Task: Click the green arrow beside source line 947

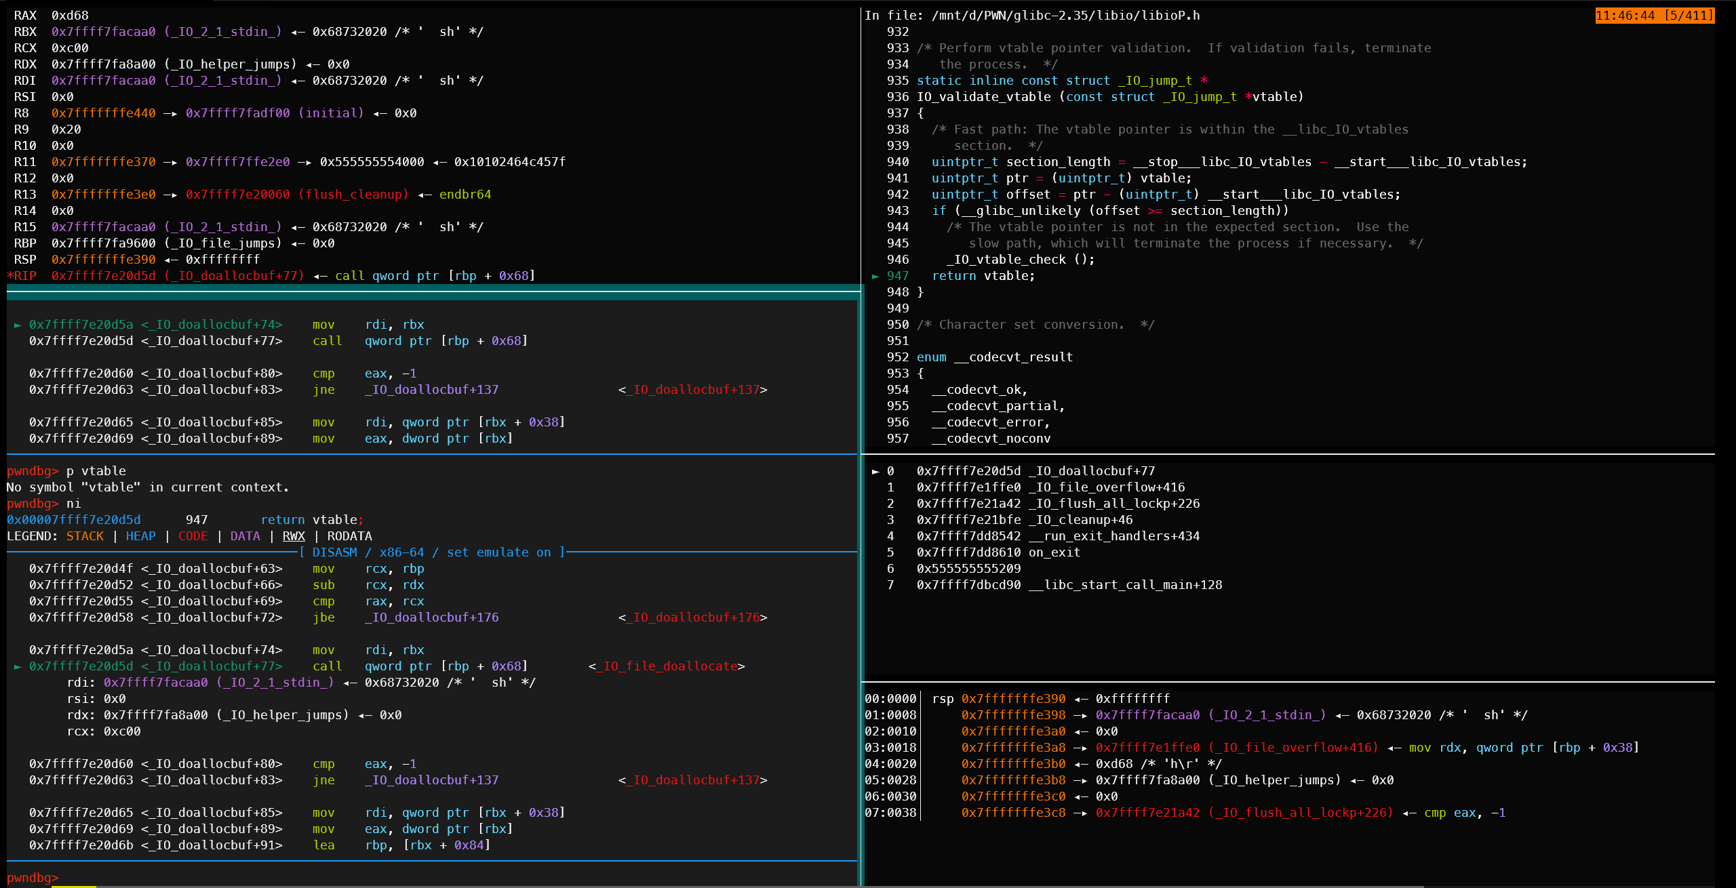Action: tap(875, 276)
